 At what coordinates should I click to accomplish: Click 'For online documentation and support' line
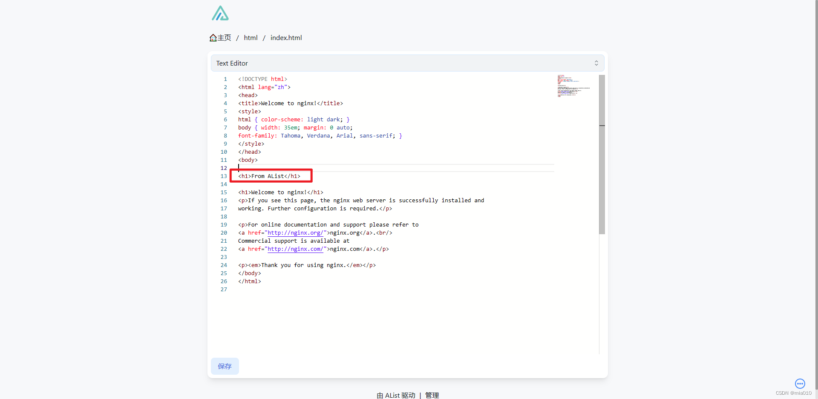coord(328,225)
